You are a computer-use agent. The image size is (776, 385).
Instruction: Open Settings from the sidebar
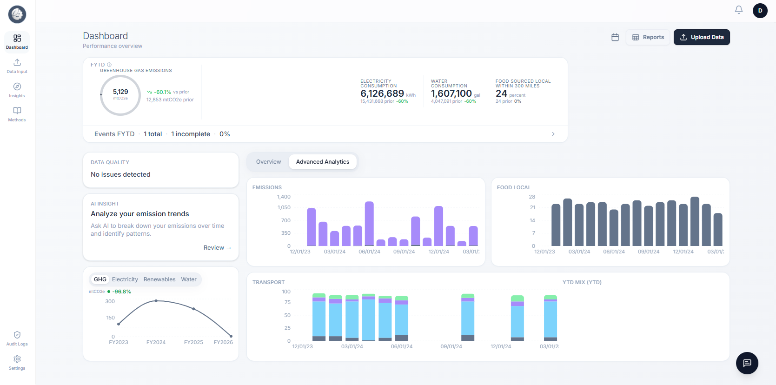click(x=17, y=363)
